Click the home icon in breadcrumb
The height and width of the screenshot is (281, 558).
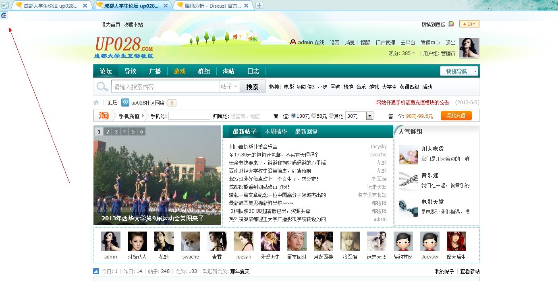click(x=96, y=103)
